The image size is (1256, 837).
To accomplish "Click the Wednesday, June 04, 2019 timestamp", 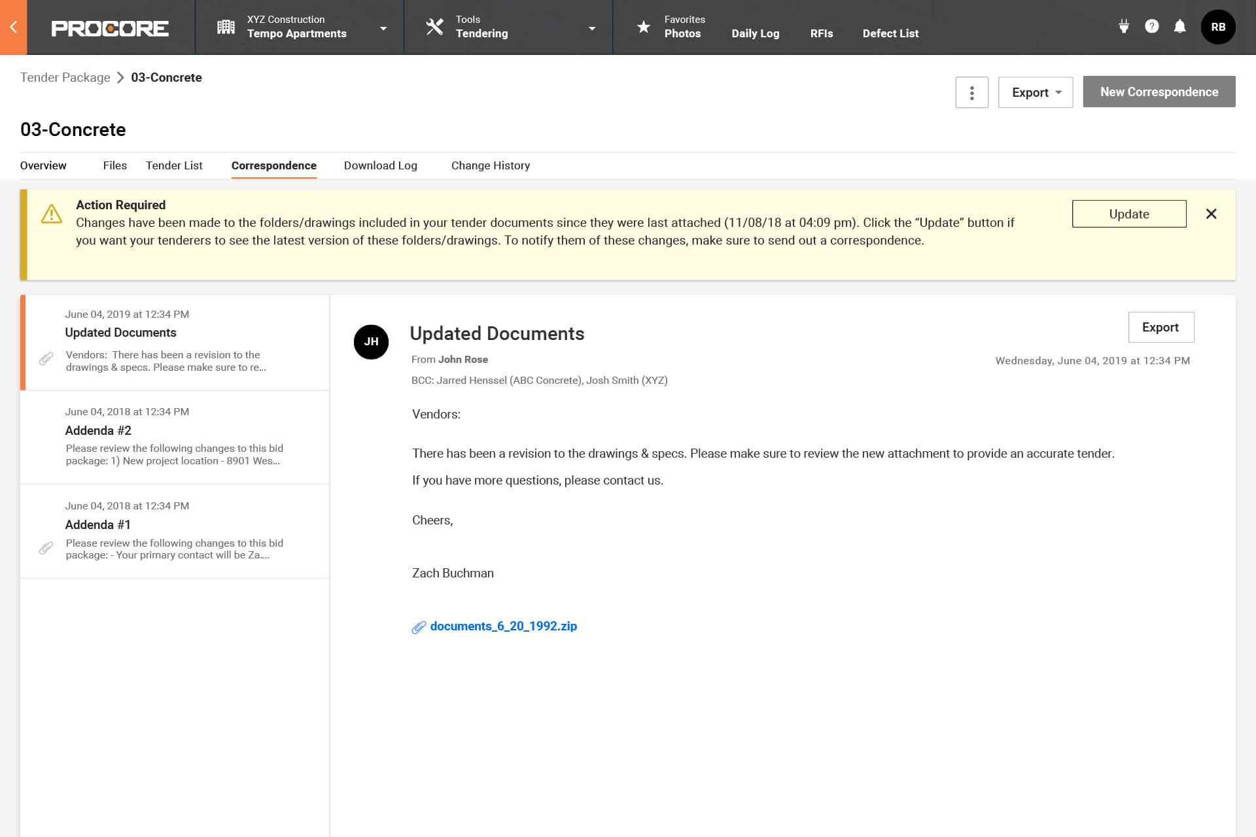I will click(x=1092, y=360).
